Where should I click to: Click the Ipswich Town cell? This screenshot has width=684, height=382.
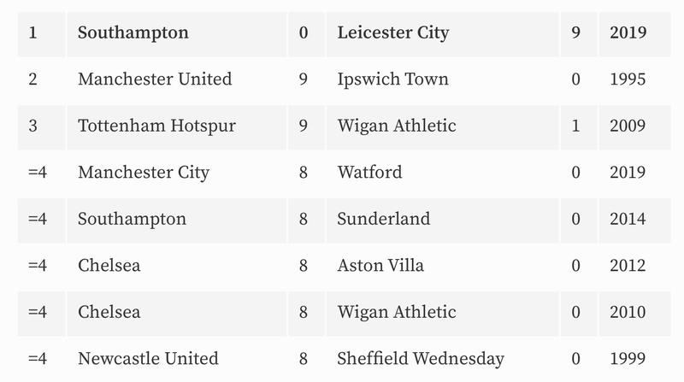pos(442,80)
